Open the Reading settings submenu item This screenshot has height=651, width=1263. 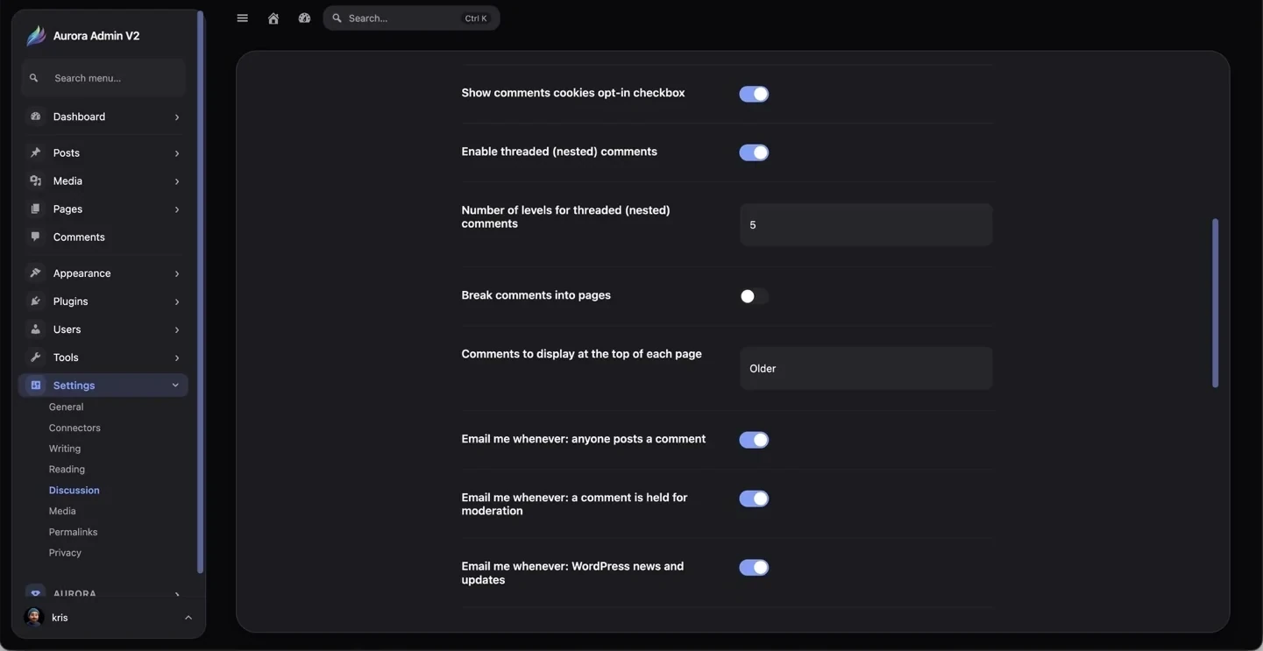point(67,470)
